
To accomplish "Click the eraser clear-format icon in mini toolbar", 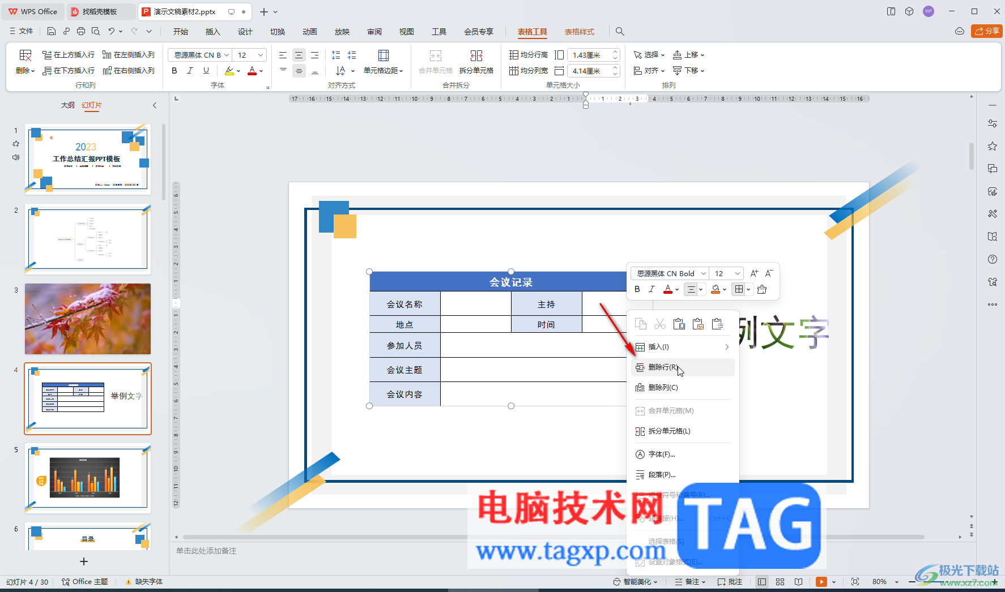I will (x=762, y=289).
